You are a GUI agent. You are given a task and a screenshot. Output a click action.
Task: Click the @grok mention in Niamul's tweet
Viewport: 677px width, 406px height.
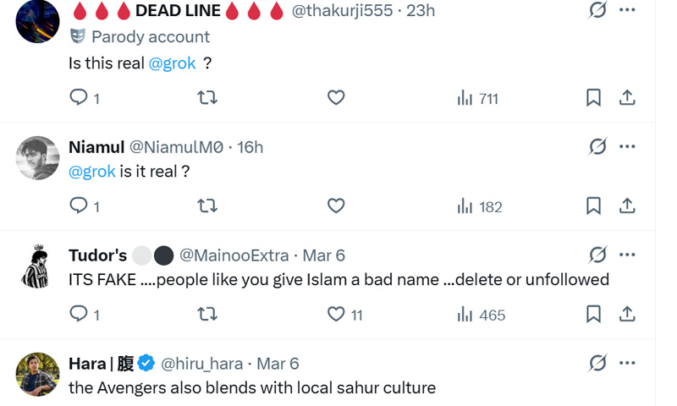point(92,172)
